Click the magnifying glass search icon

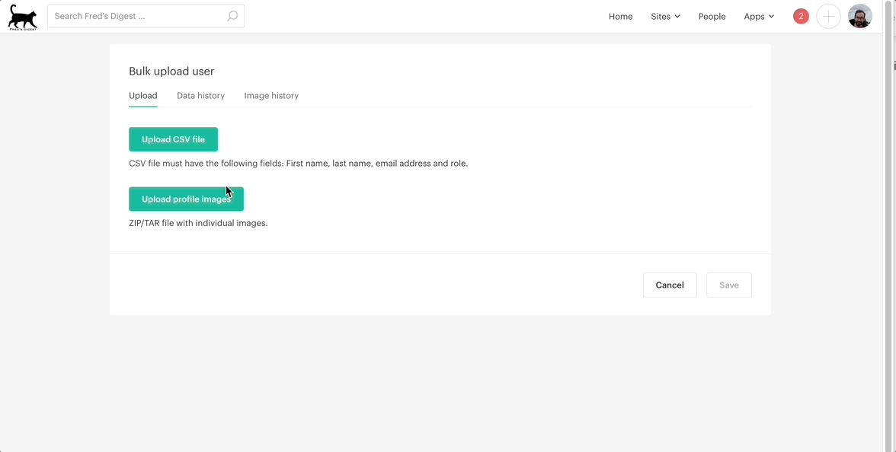[x=232, y=16]
